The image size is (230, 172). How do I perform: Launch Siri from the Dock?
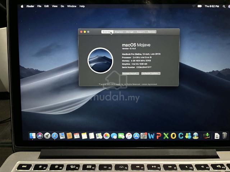coord(40,136)
